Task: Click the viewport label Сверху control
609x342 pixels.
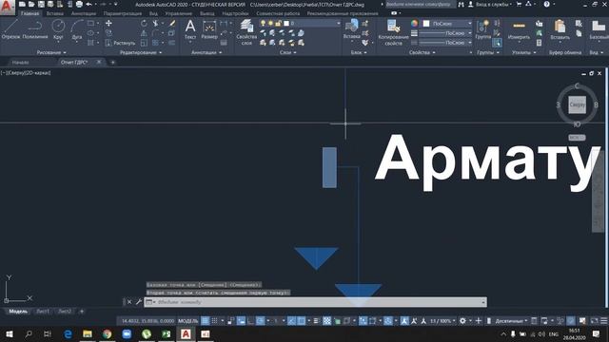Action: [x=15, y=72]
